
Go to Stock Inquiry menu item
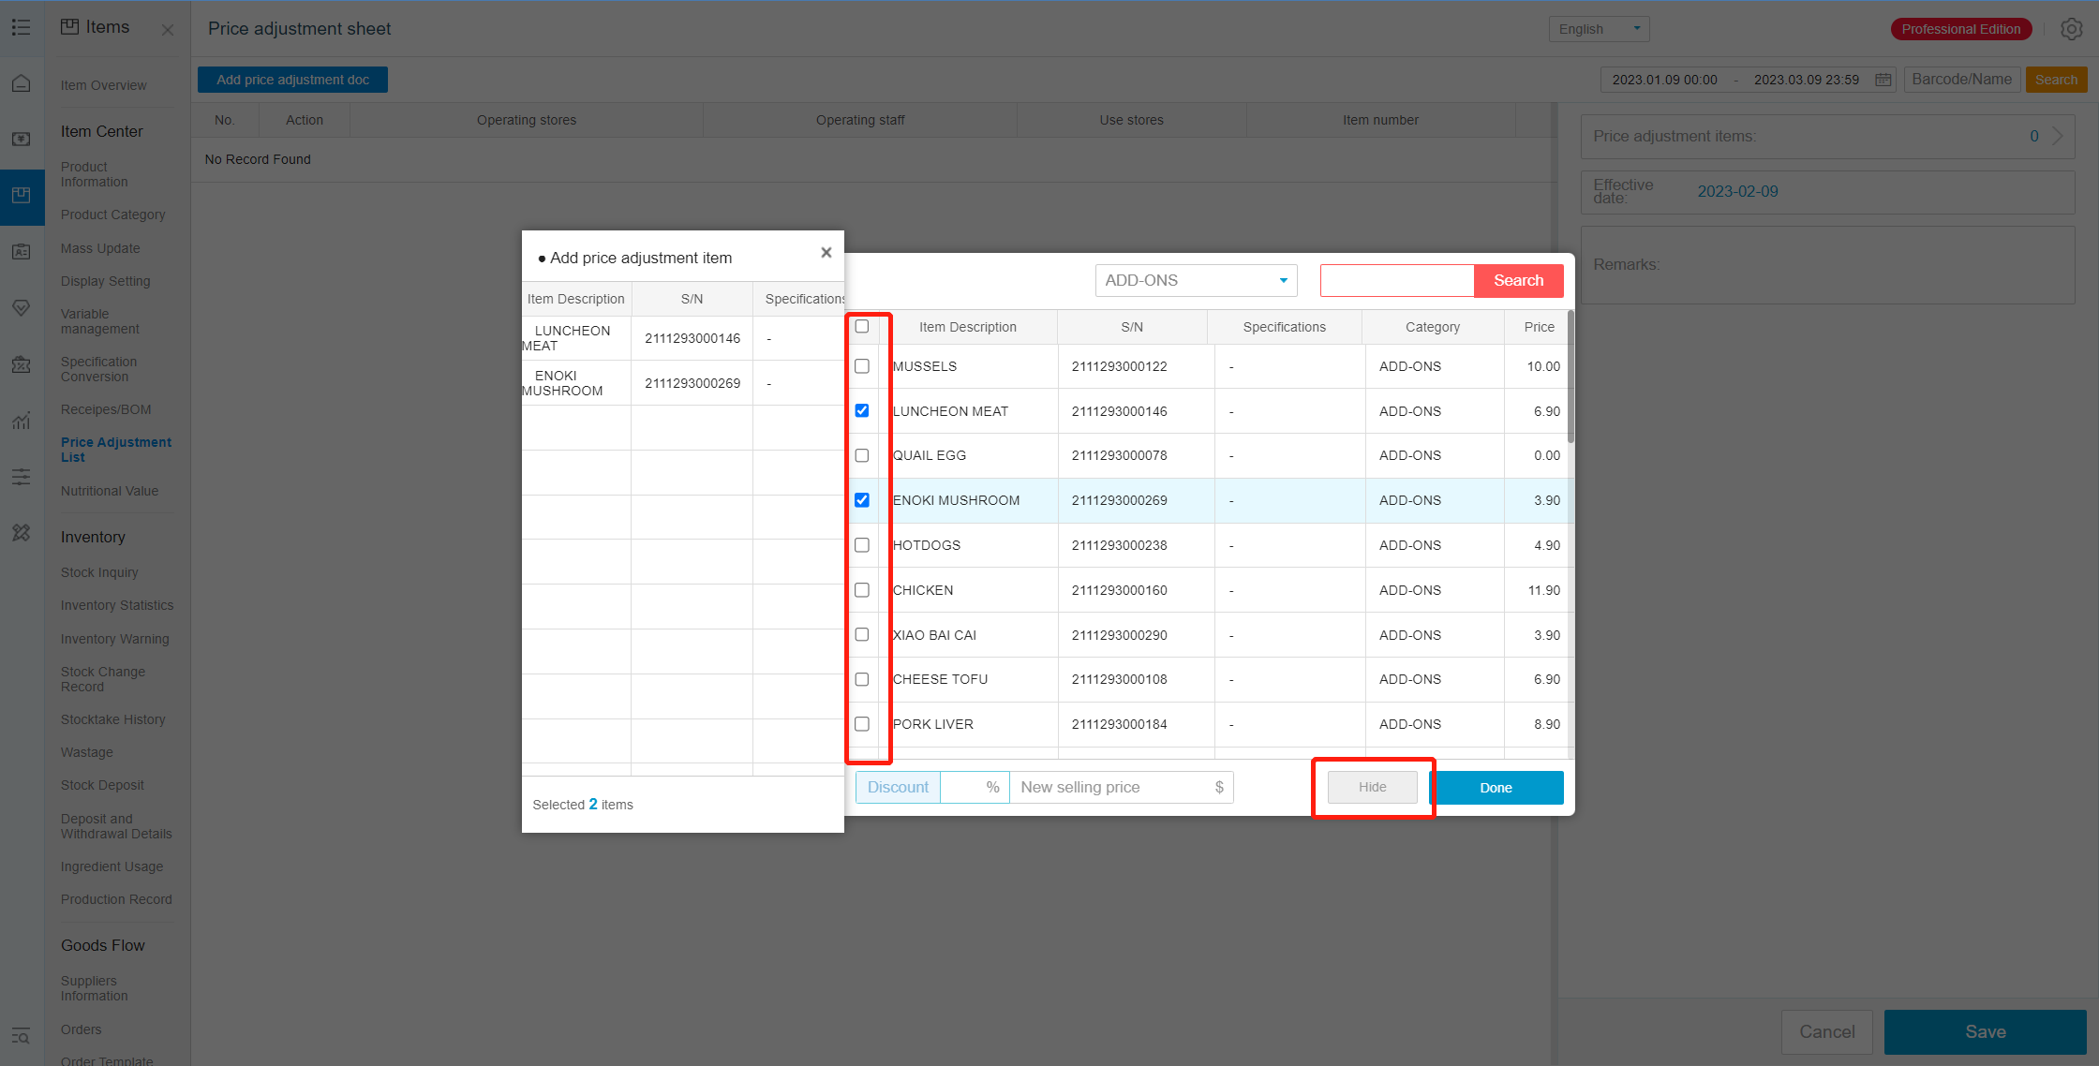[x=99, y=572]
